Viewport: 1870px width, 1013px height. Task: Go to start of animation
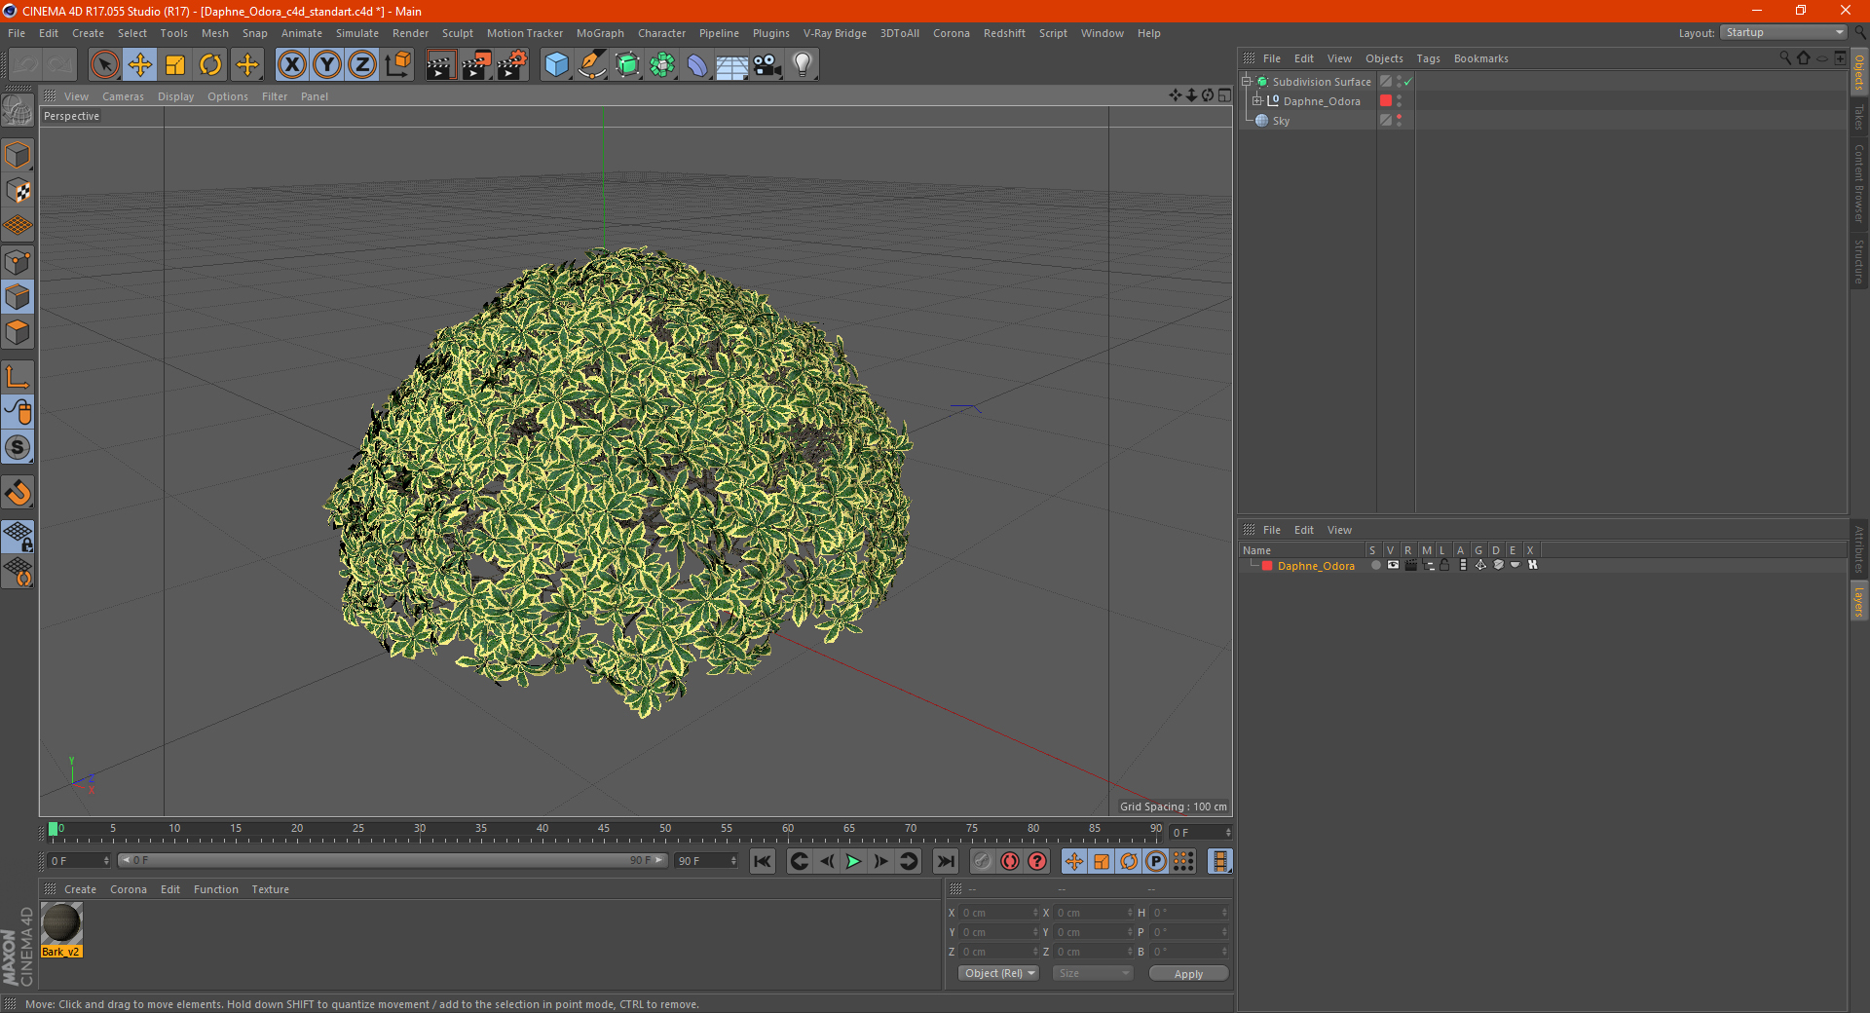[x=763, y=861]
